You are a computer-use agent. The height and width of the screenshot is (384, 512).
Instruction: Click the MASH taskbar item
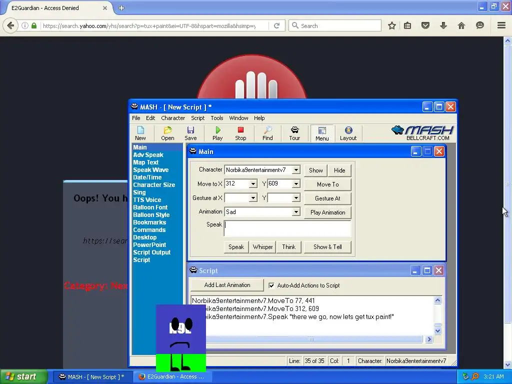[x=92, y=376]
